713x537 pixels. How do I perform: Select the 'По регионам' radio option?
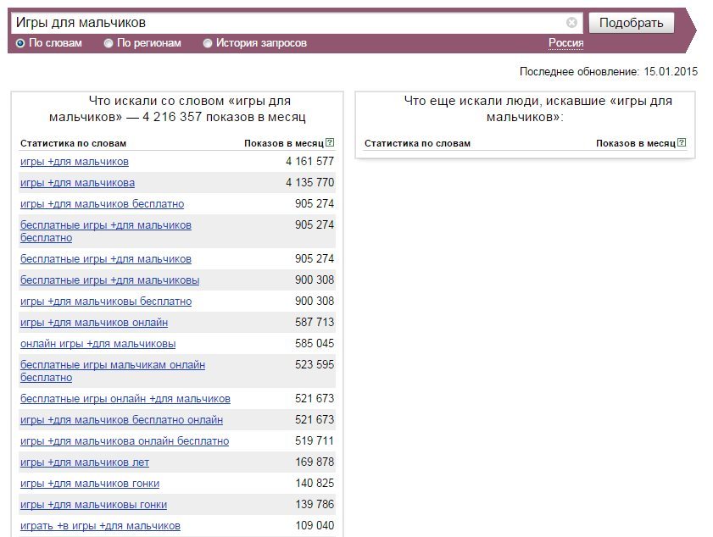[x=109, y=43]
